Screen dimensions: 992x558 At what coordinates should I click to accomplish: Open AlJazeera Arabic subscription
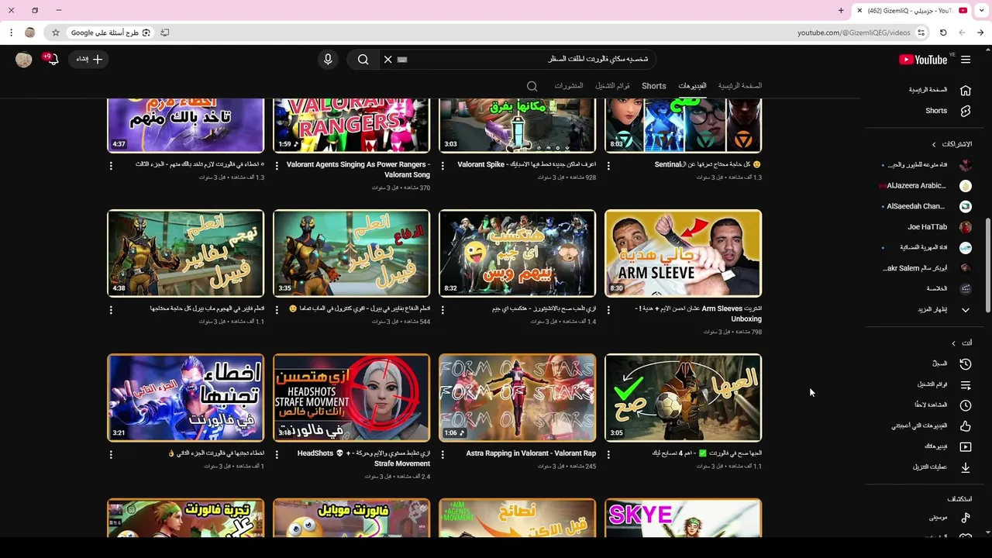926,186
